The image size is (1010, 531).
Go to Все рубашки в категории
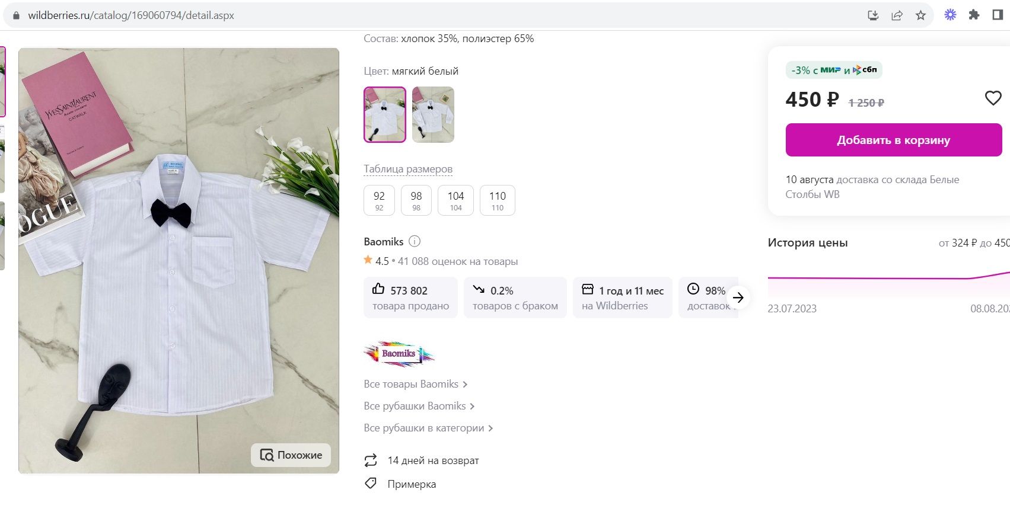(x=428, y=428)
